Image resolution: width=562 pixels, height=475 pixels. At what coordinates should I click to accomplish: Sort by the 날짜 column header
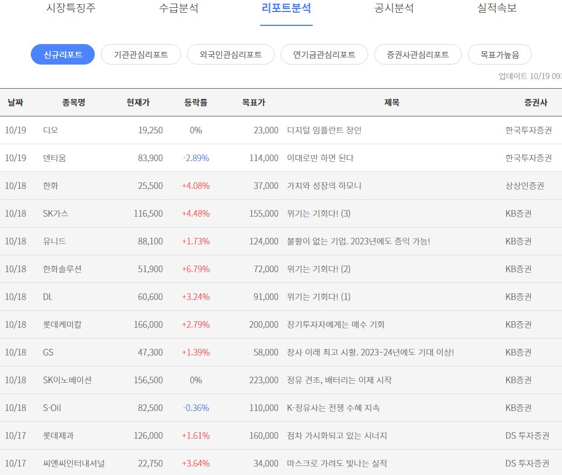pos(16,103)
